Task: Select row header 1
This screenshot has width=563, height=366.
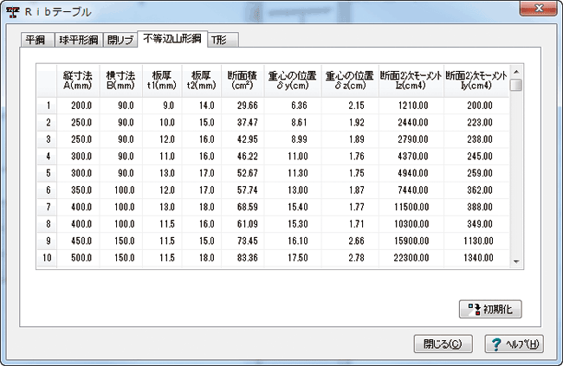Action: click(x=47, y=106)
